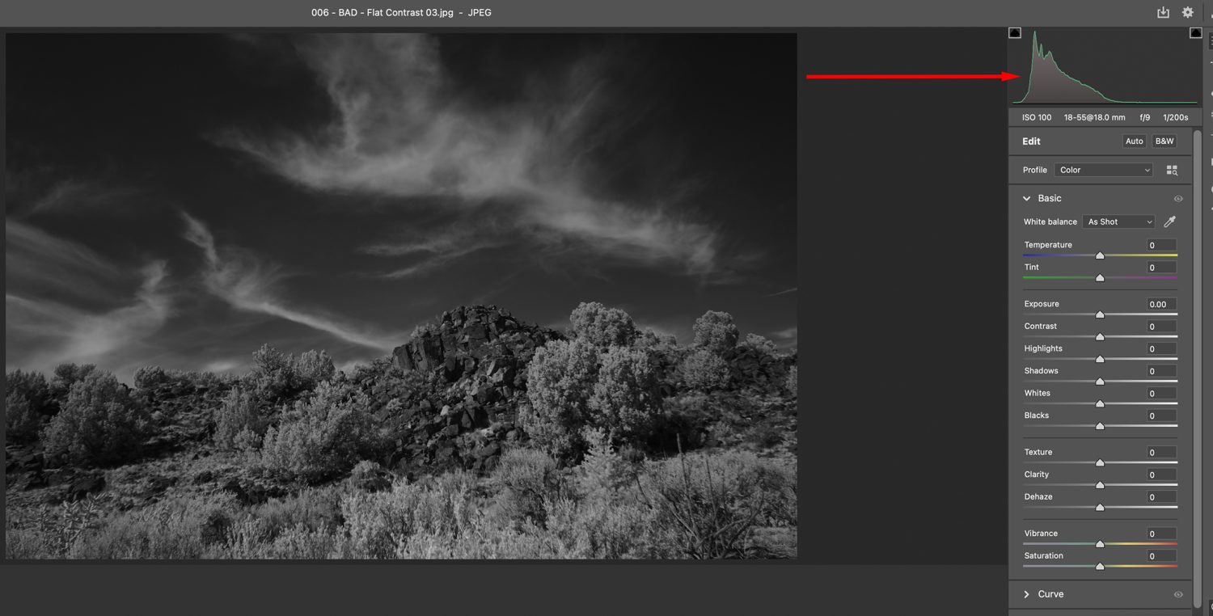Click the edit panel vertical scrollbar

[x=1197, y=368]
